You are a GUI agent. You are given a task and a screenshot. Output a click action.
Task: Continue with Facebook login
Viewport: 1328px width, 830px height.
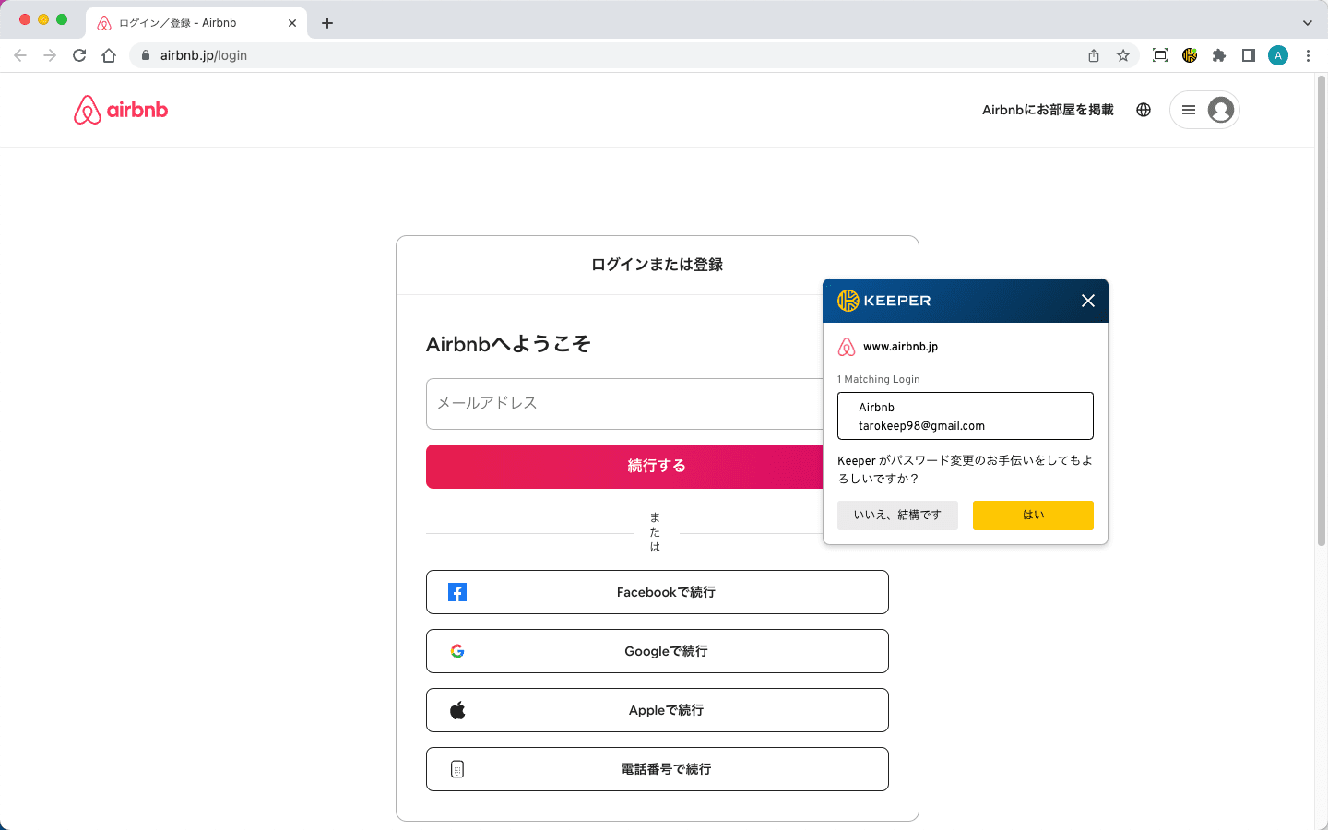coord(657,592)
